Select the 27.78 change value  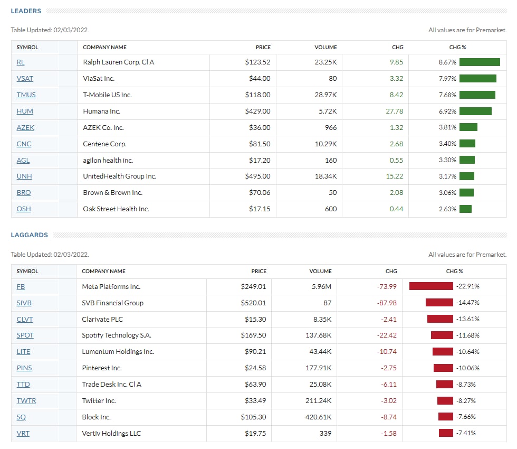pos(395,111)
